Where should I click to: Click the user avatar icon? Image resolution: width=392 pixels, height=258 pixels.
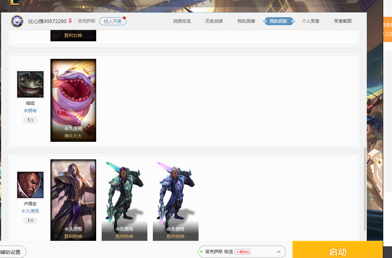point(17,21)
